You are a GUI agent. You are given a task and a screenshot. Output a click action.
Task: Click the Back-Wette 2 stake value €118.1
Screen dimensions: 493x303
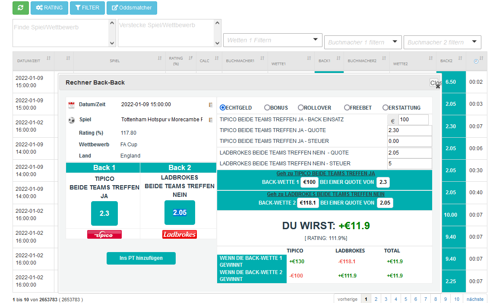coord(307,203)
